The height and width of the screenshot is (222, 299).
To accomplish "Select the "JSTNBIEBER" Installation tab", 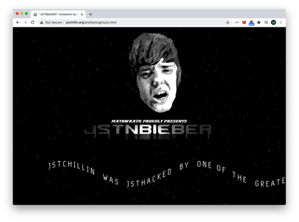I will [x=58, y=14].
